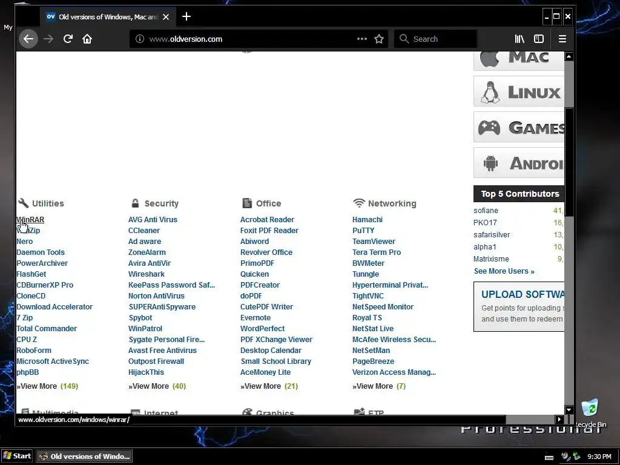Open a new tab with plus button

(186, 16)
